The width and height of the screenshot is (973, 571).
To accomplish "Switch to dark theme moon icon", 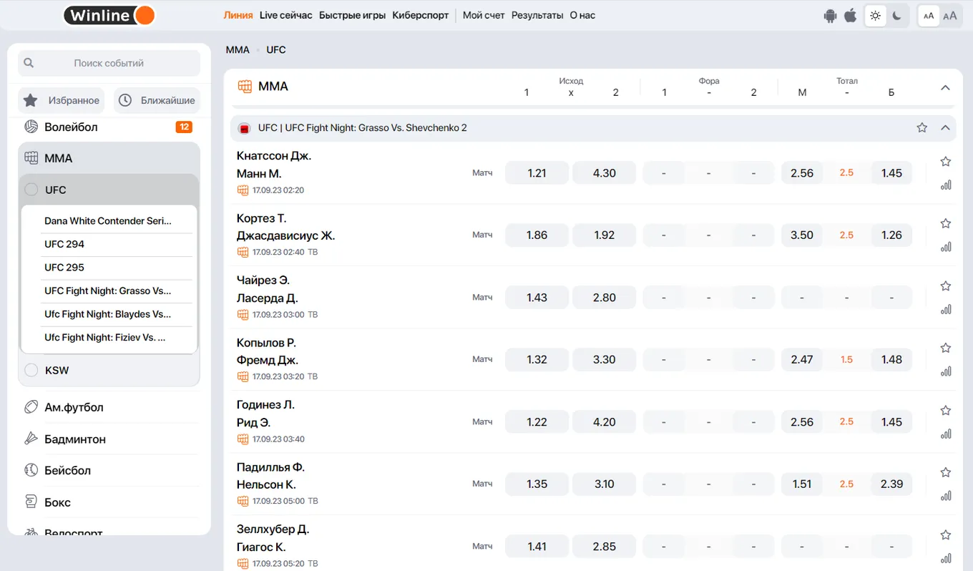I will 897,16.
